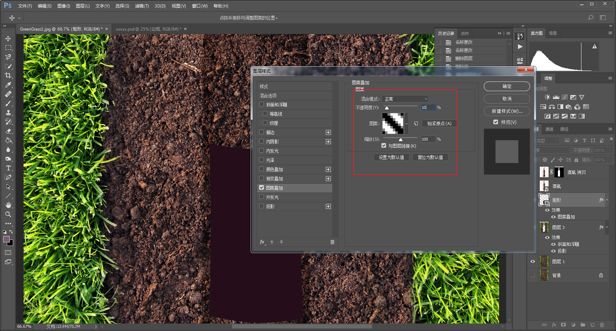Enable Contour checkbox
616x331 pixels.
click(x=265, y=114)
